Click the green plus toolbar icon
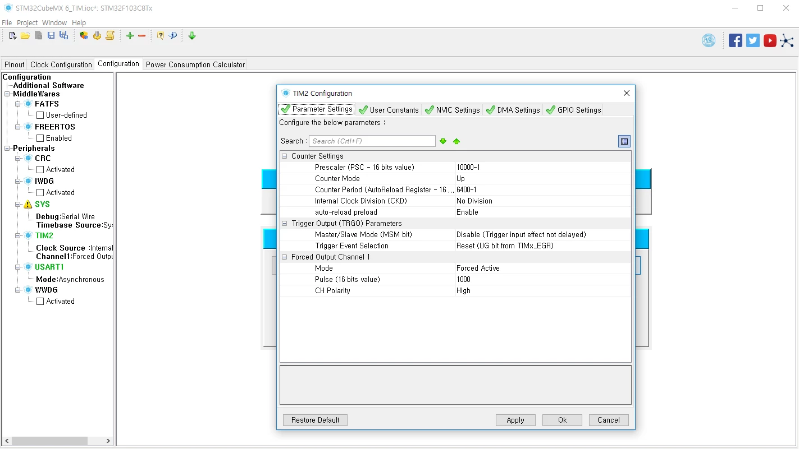799x449 pixels. click(130, 36)
